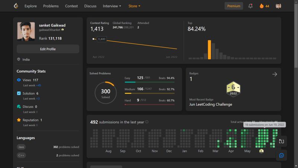Image resolution: width=298 pixels, height=168 pixels.
Task: Click the Medium solved progress bar
Action: [x=150, y=93]
